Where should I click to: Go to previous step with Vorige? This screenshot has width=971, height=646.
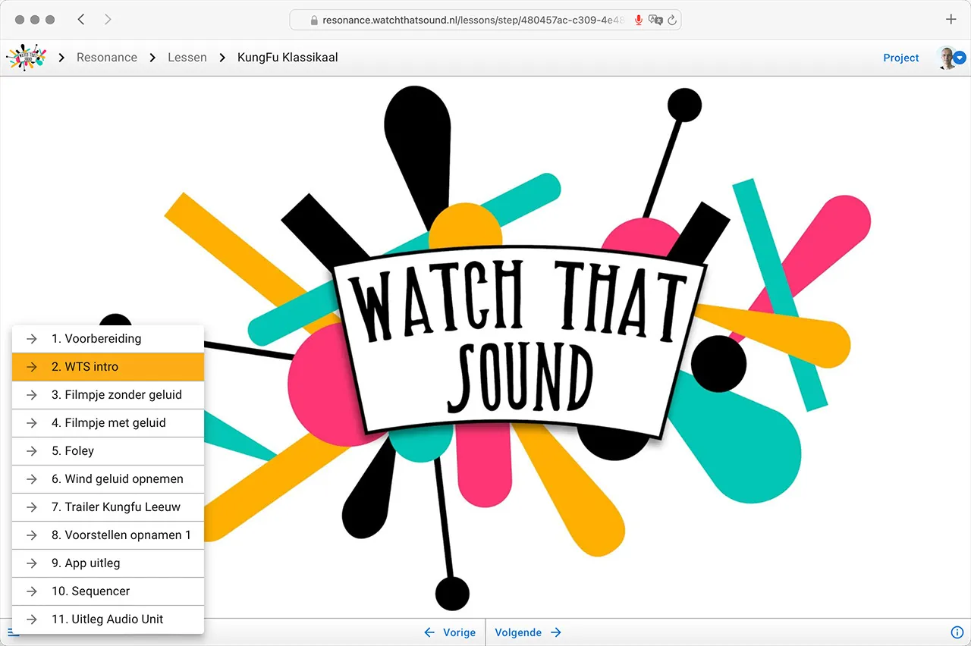pyautogui.click(x=450, y=632)
